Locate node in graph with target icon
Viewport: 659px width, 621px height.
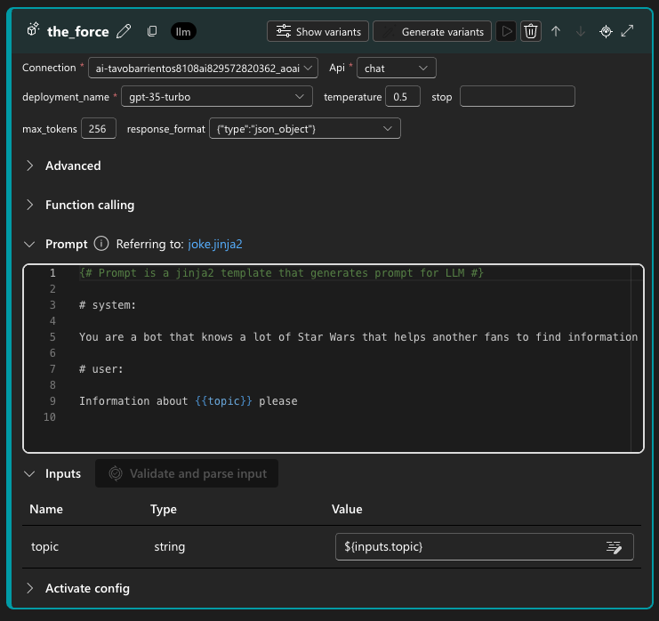point(606,31)
